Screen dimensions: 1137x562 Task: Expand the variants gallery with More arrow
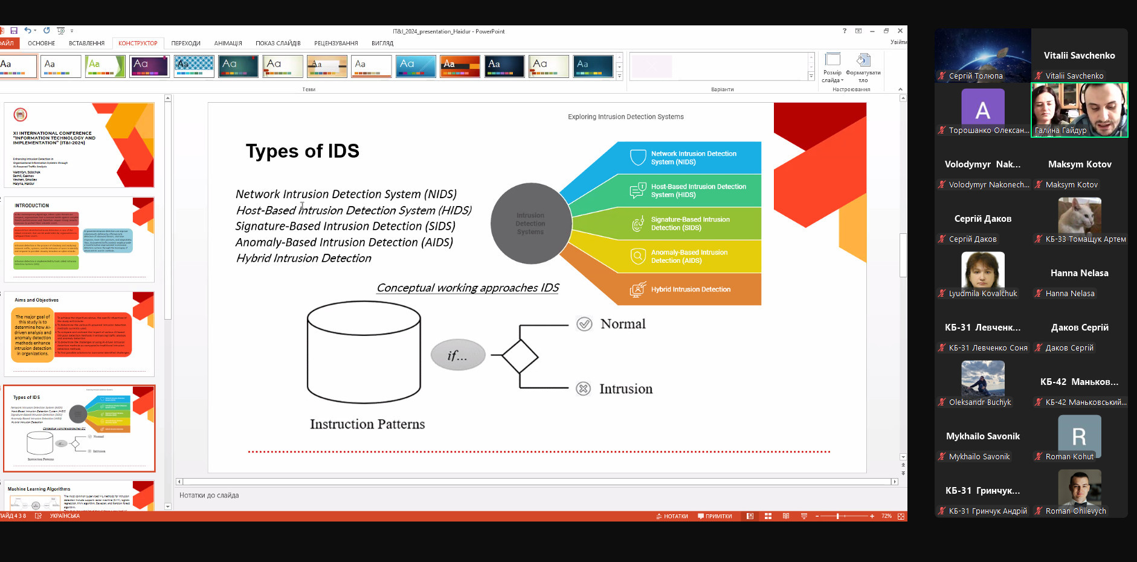point(811,76)
